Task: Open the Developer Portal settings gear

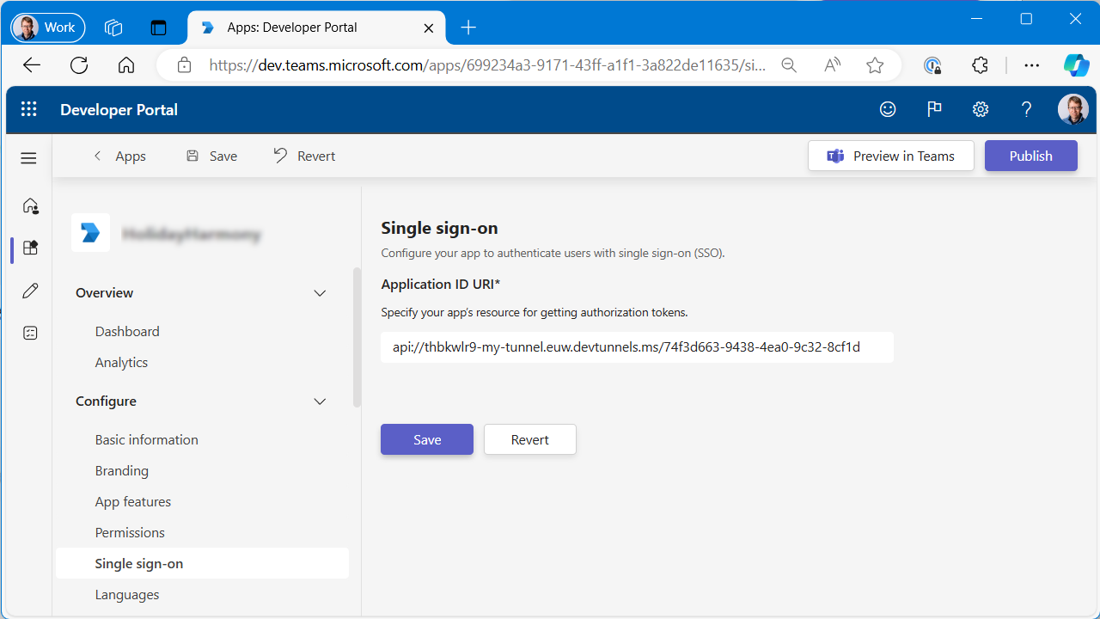Action: click(981, 109)
